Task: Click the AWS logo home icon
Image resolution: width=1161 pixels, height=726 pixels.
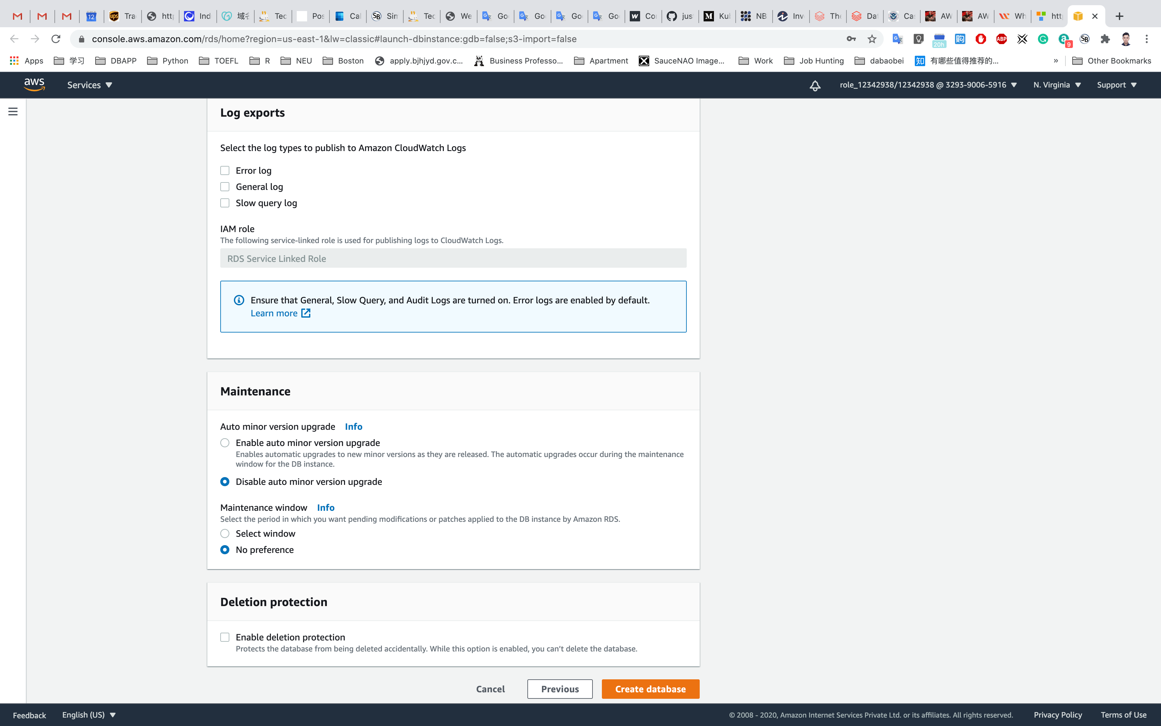Action: point(35,85)
